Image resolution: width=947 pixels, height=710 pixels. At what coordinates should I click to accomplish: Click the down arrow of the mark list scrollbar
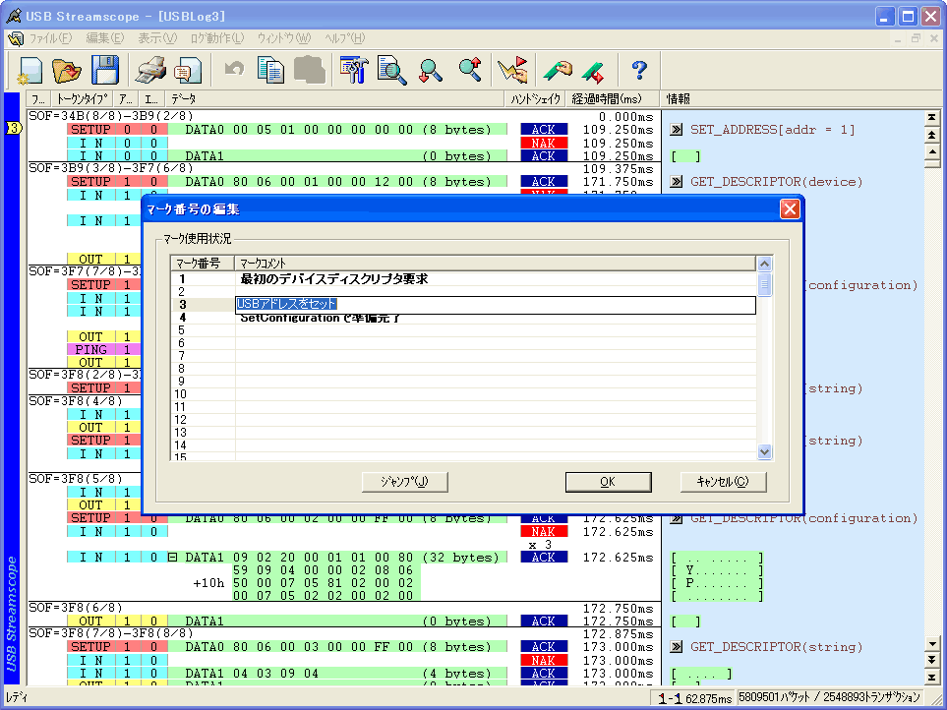[x=765, y=451]
